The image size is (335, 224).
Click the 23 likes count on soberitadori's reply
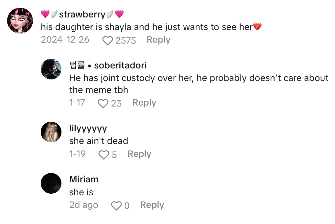[x=116, y=103]
